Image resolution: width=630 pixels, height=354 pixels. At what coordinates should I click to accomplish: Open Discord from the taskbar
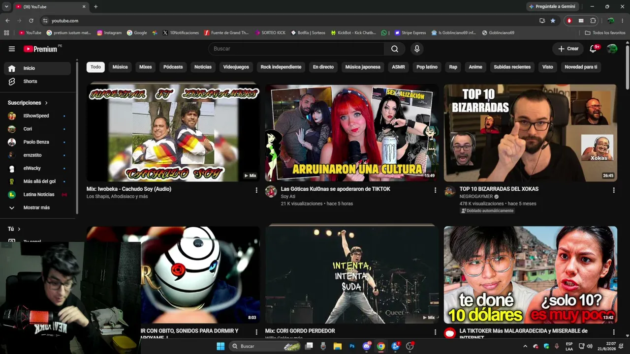click(367, 346)
